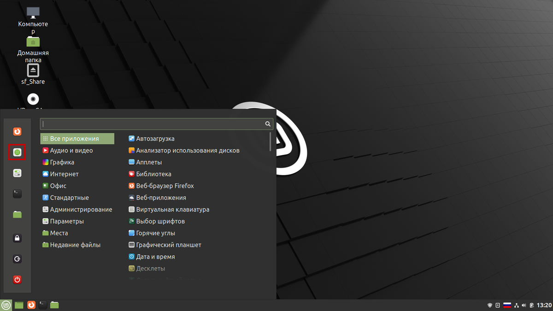553x311 pixels.
Task: Select the Администрирование category
Action: pos(77,210)
